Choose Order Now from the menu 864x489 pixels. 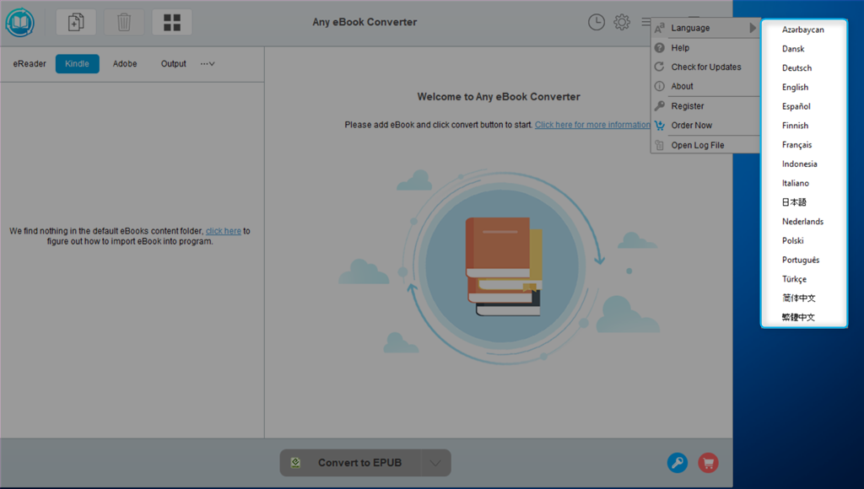click(705, 126)
